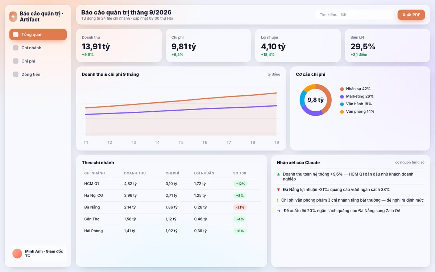Click the donut chart showing 9,8 tỷ
The height and width of the screenshot is (272, 435).
coord(315,100)
